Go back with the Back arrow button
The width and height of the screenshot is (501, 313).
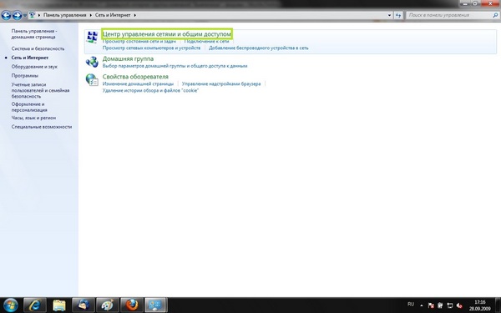pyautogui.click(x=6, y=15)
